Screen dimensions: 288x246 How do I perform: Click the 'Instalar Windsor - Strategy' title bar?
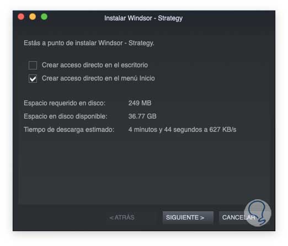[x=143, y=18]
